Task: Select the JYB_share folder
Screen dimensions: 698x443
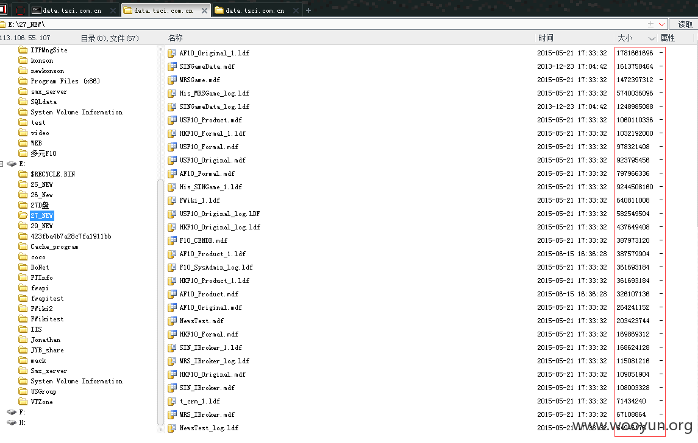Action: (47, 350)
